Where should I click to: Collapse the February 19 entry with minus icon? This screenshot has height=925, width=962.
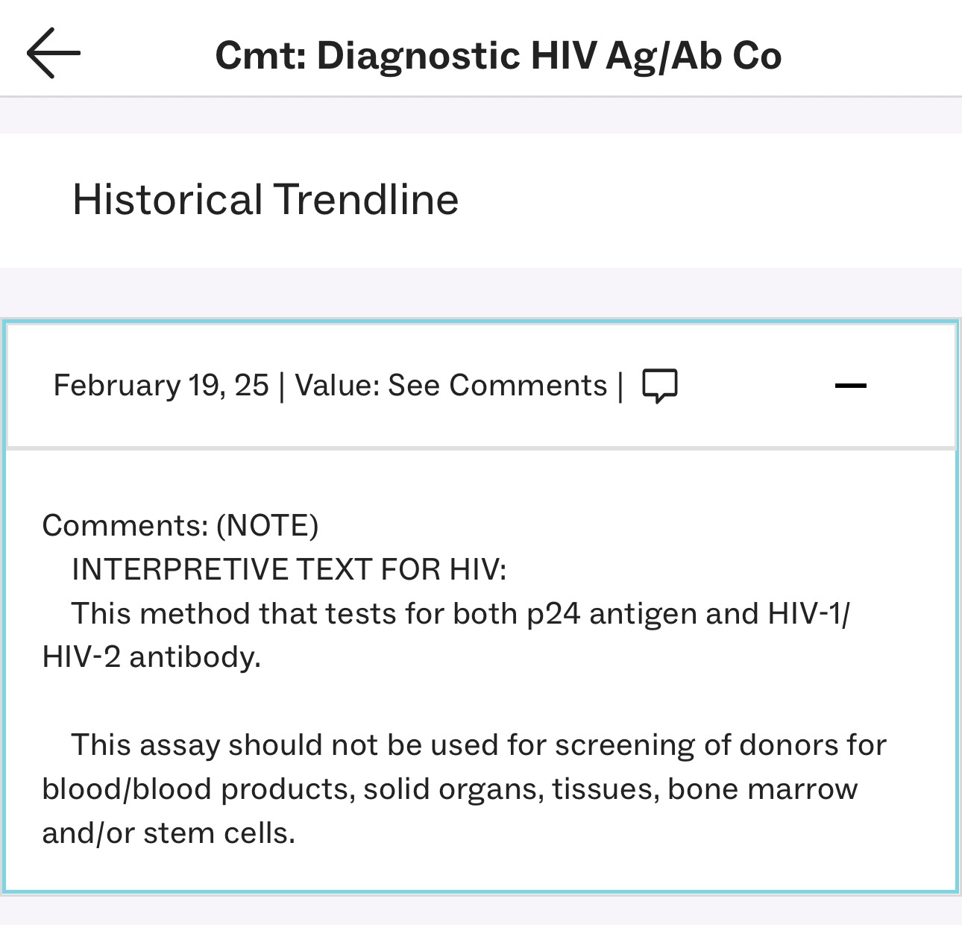[x=850, y=386]
